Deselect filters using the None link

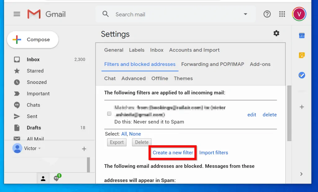point(135,134)
